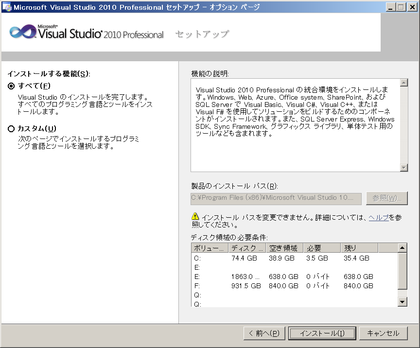Viewport: 420px width, 348px height.
Task: Select the すべて (Full) install option
Action: (11, 86)
